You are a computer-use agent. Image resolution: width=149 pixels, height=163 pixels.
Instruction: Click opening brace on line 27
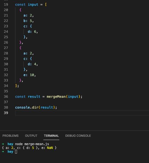click(x=20, y=48)
